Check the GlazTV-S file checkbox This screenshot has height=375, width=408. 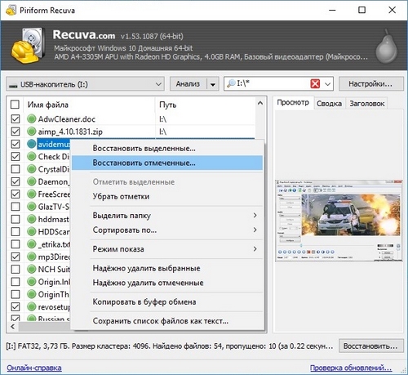[16, 207]
